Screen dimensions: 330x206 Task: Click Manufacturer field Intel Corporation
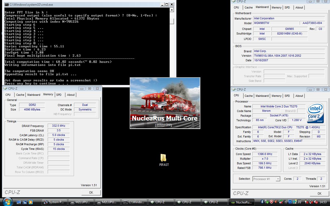288,19
